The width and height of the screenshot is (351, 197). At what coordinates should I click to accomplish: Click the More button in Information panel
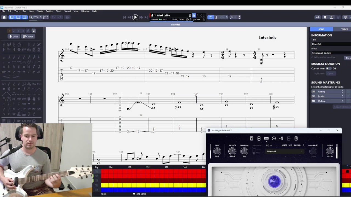coord(348,58)
